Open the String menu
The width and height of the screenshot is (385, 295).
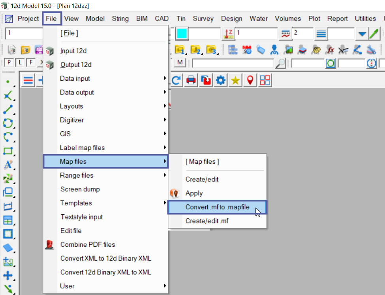point(120,19)
